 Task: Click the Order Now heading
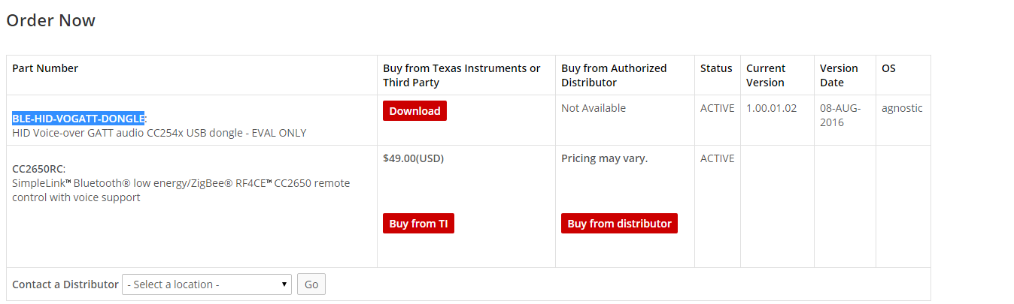point(51,20)
